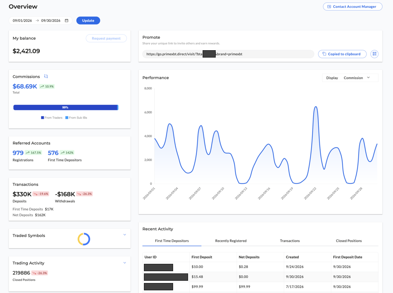
Task: Expand the Trading Activity section
Action: [125, 263]
